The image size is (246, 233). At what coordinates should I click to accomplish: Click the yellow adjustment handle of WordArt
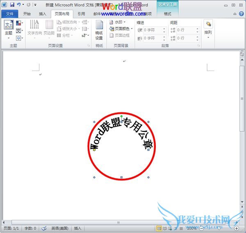[94, 150]
